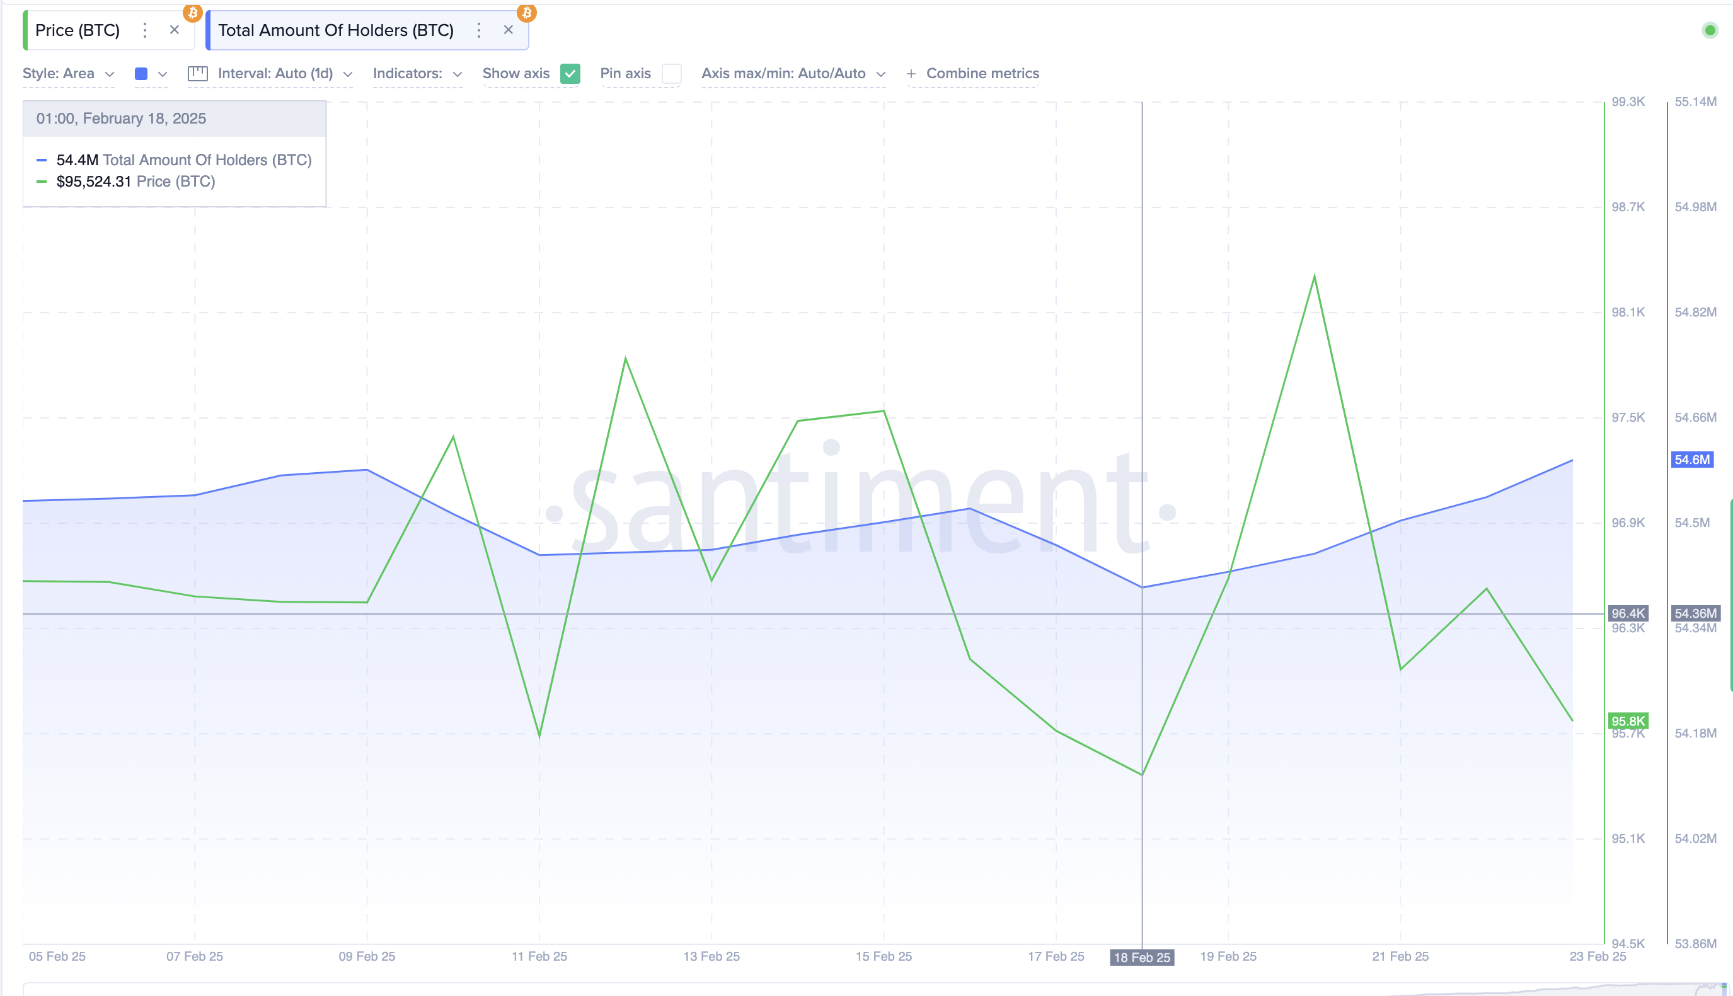
Task: Click the 13 Feb 25 axis label
Action: coord(711,956)
